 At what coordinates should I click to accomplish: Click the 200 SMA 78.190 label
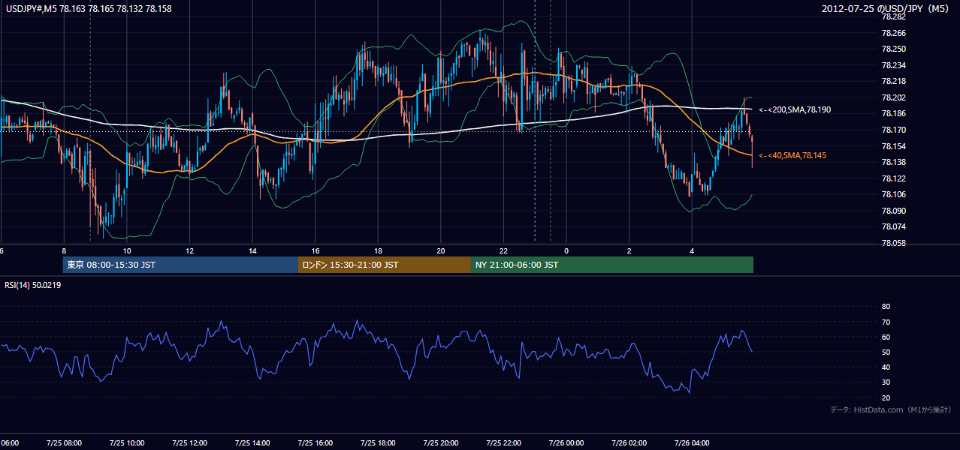[795, 109]
